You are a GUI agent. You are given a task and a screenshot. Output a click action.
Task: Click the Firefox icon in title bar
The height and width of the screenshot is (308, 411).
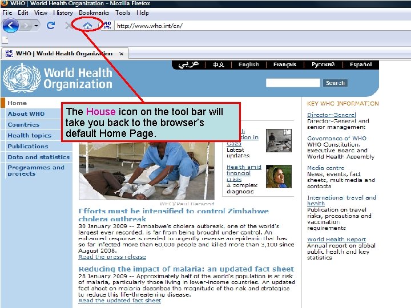point(4,3)
